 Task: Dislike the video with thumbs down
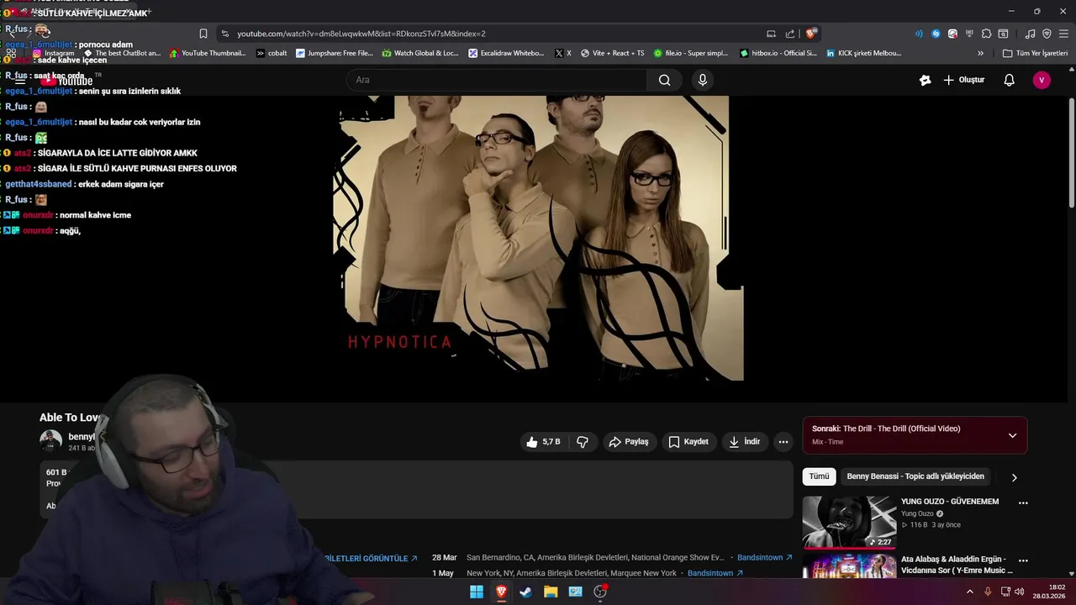[x=582, y=442]
